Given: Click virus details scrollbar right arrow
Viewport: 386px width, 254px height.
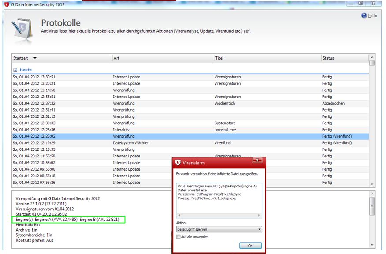Looking at the screenshot, I should [259, 216].
